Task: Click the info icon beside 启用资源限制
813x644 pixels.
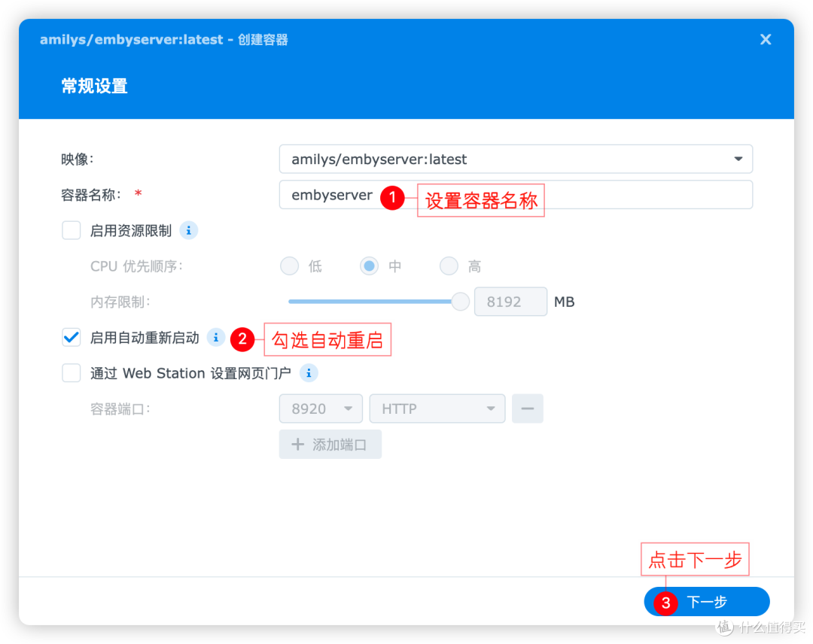Action: [189, 230]
